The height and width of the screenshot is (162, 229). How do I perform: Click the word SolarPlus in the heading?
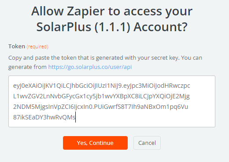[x=64, y=27]
